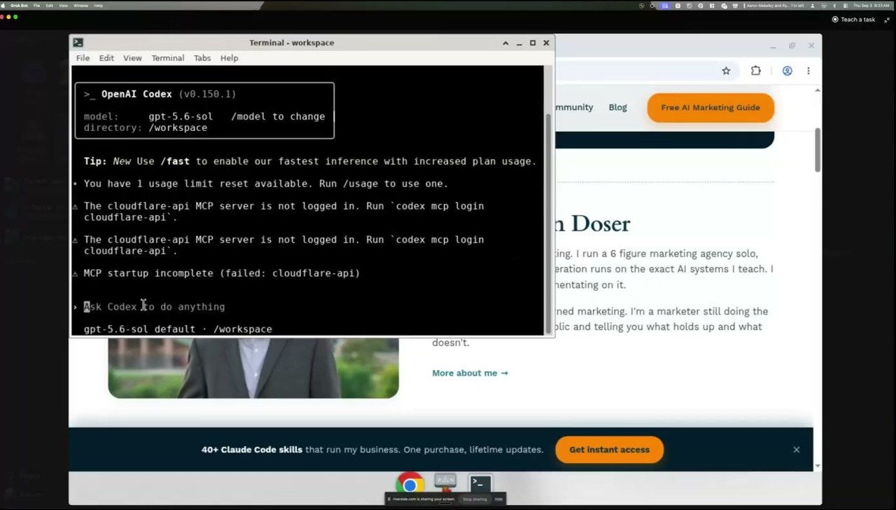
Task: Open the Chrome three-dot menu
Action: (808, 71)
